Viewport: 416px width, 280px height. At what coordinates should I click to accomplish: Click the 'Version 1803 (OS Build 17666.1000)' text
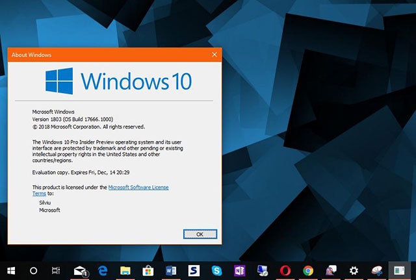(x=73, y=120)
